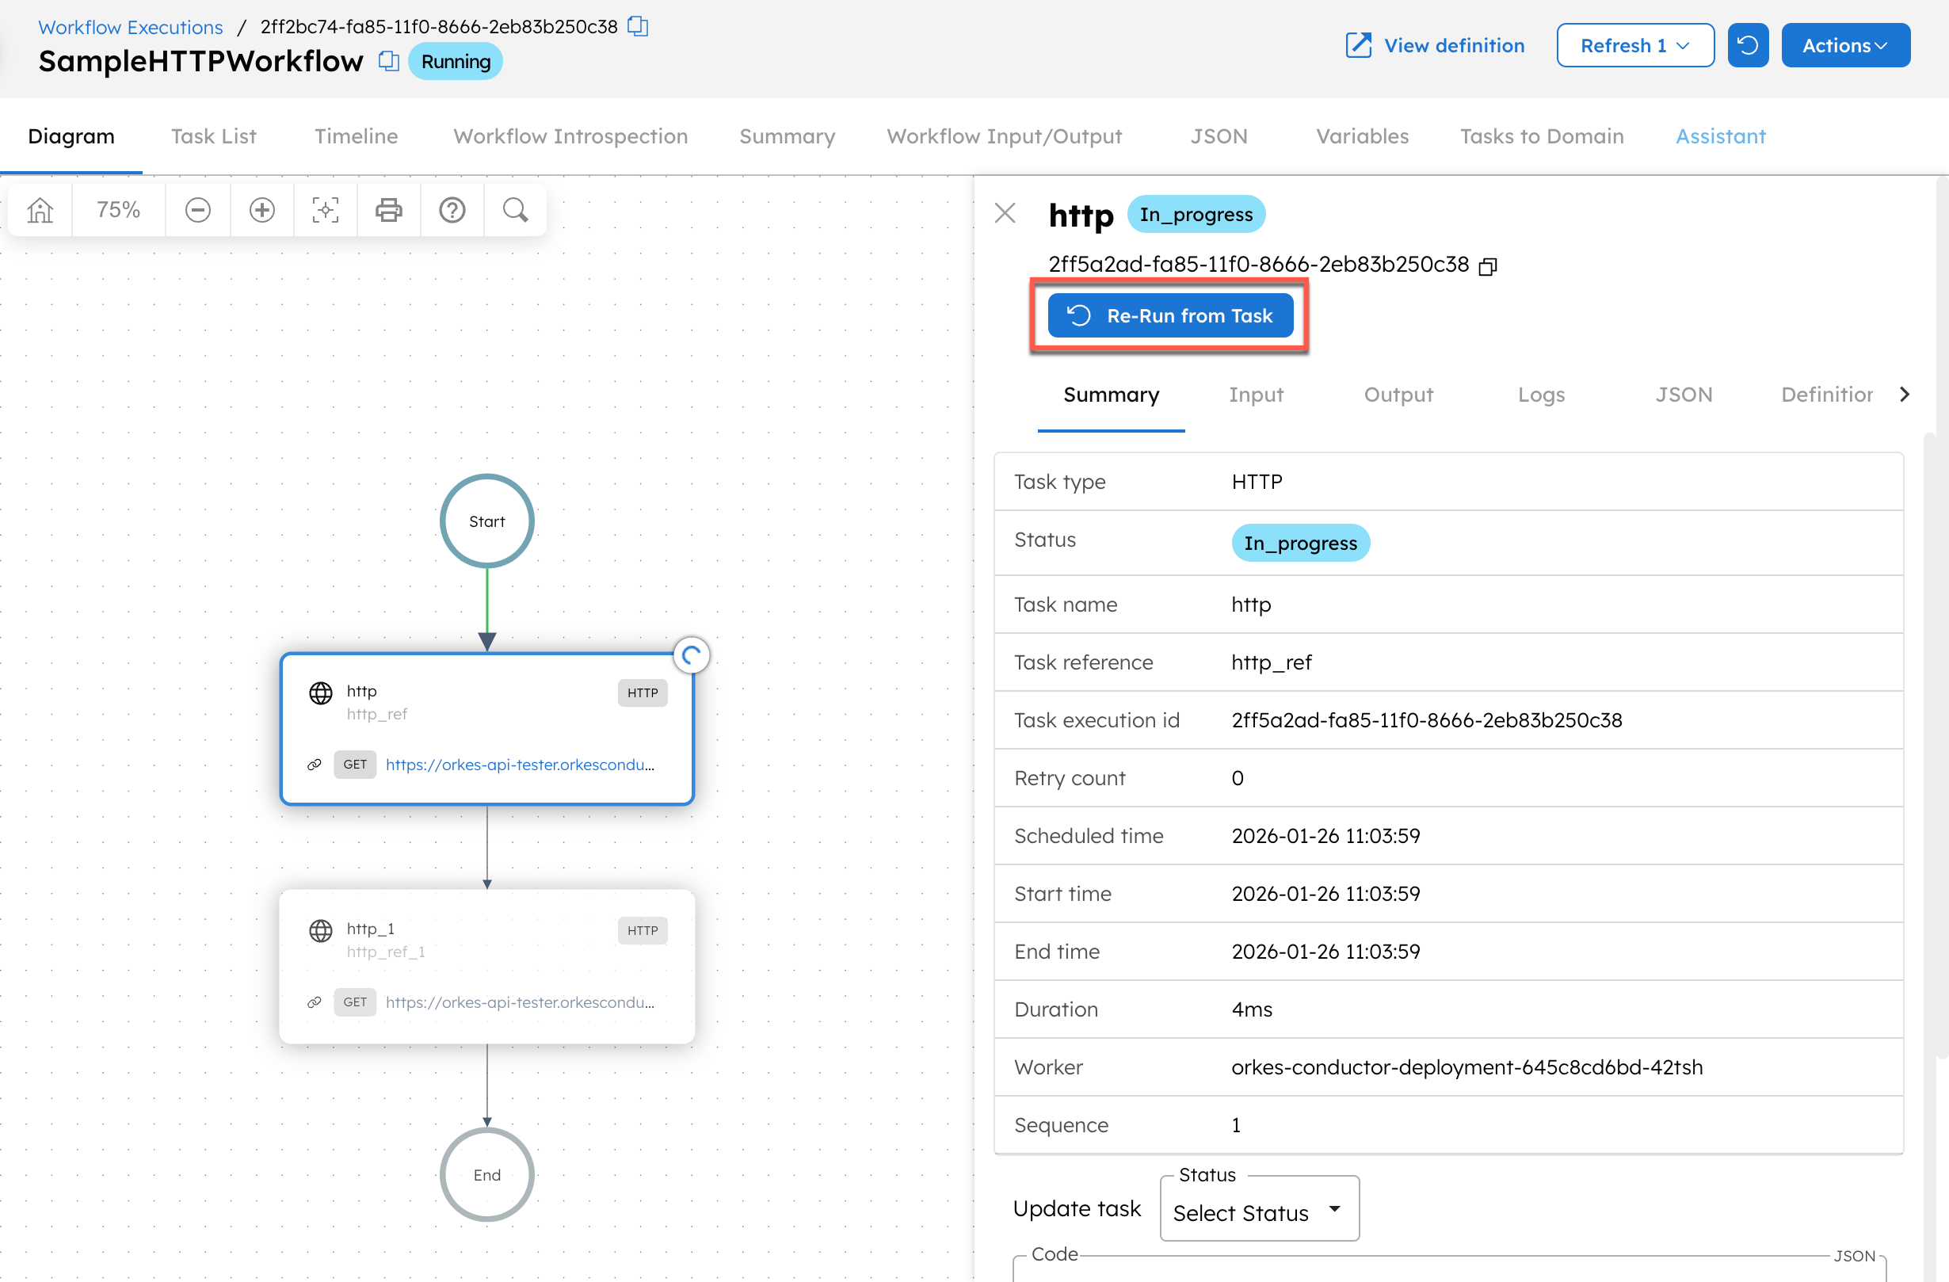The width and height of the screenshot is (1949, 1282).
Task: Print the workflow diagram
Action: (388, 210)
